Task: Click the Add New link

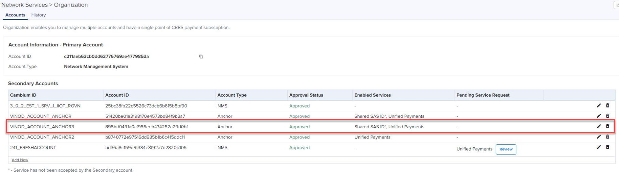Action: 20,160
